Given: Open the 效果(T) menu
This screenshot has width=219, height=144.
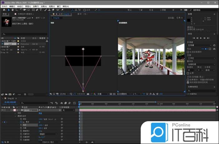Looking at the screenshot, I should pos(35,6).
